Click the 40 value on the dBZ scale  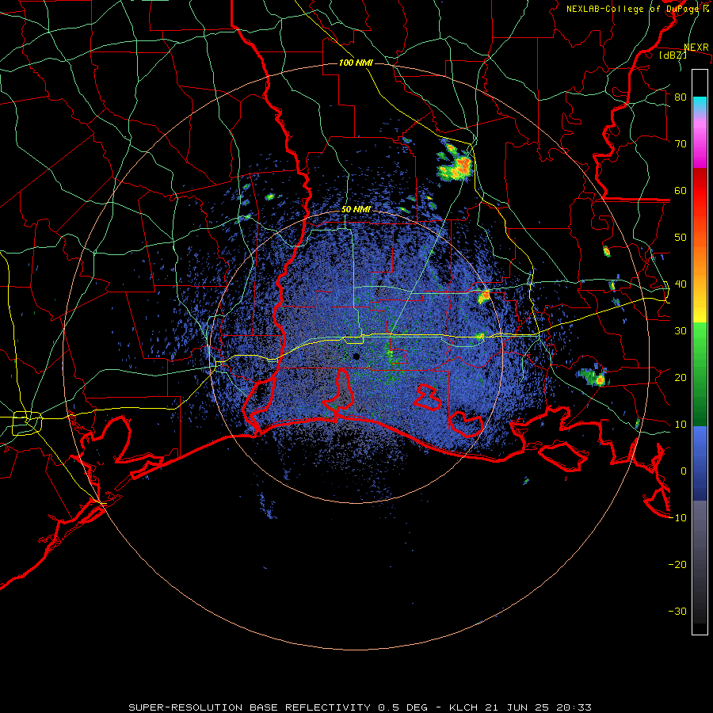(681, 284)
